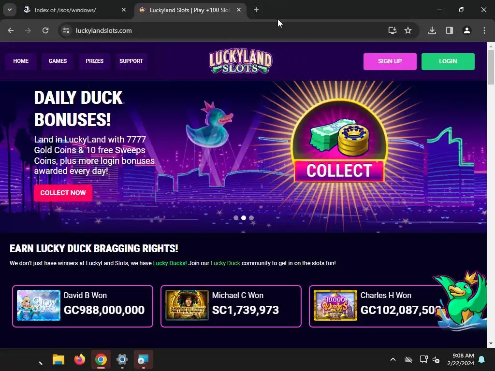Click the cloud sync tray icon
Viewport: 495px width, 371px height.
tap(408, 359)
